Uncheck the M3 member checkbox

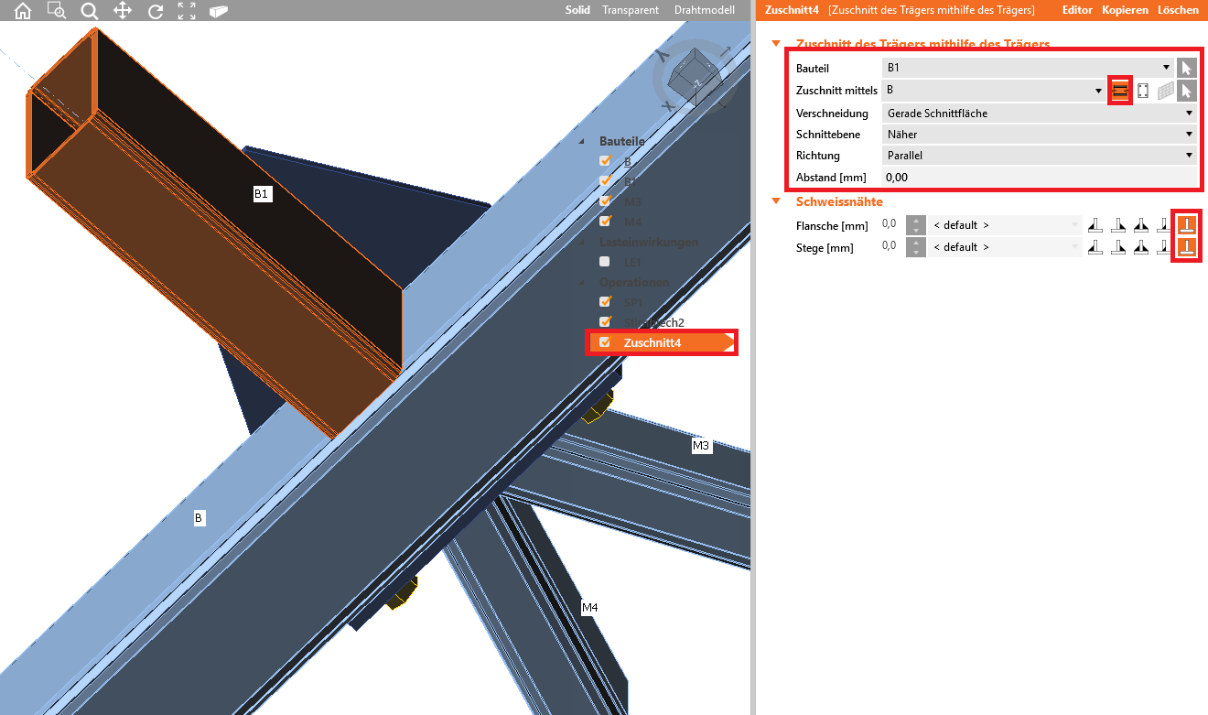(x=605, y=201)
